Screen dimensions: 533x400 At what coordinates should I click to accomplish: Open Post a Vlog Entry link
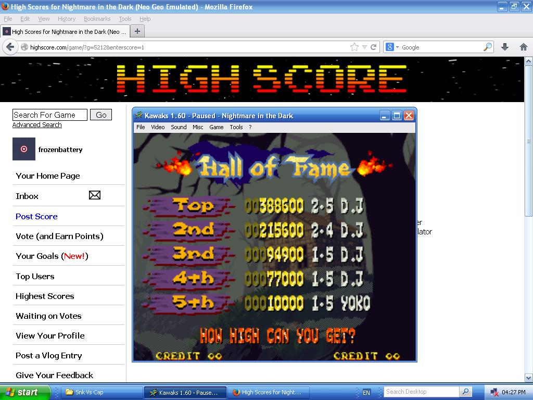pyautogui.click(x=48, y=355)
